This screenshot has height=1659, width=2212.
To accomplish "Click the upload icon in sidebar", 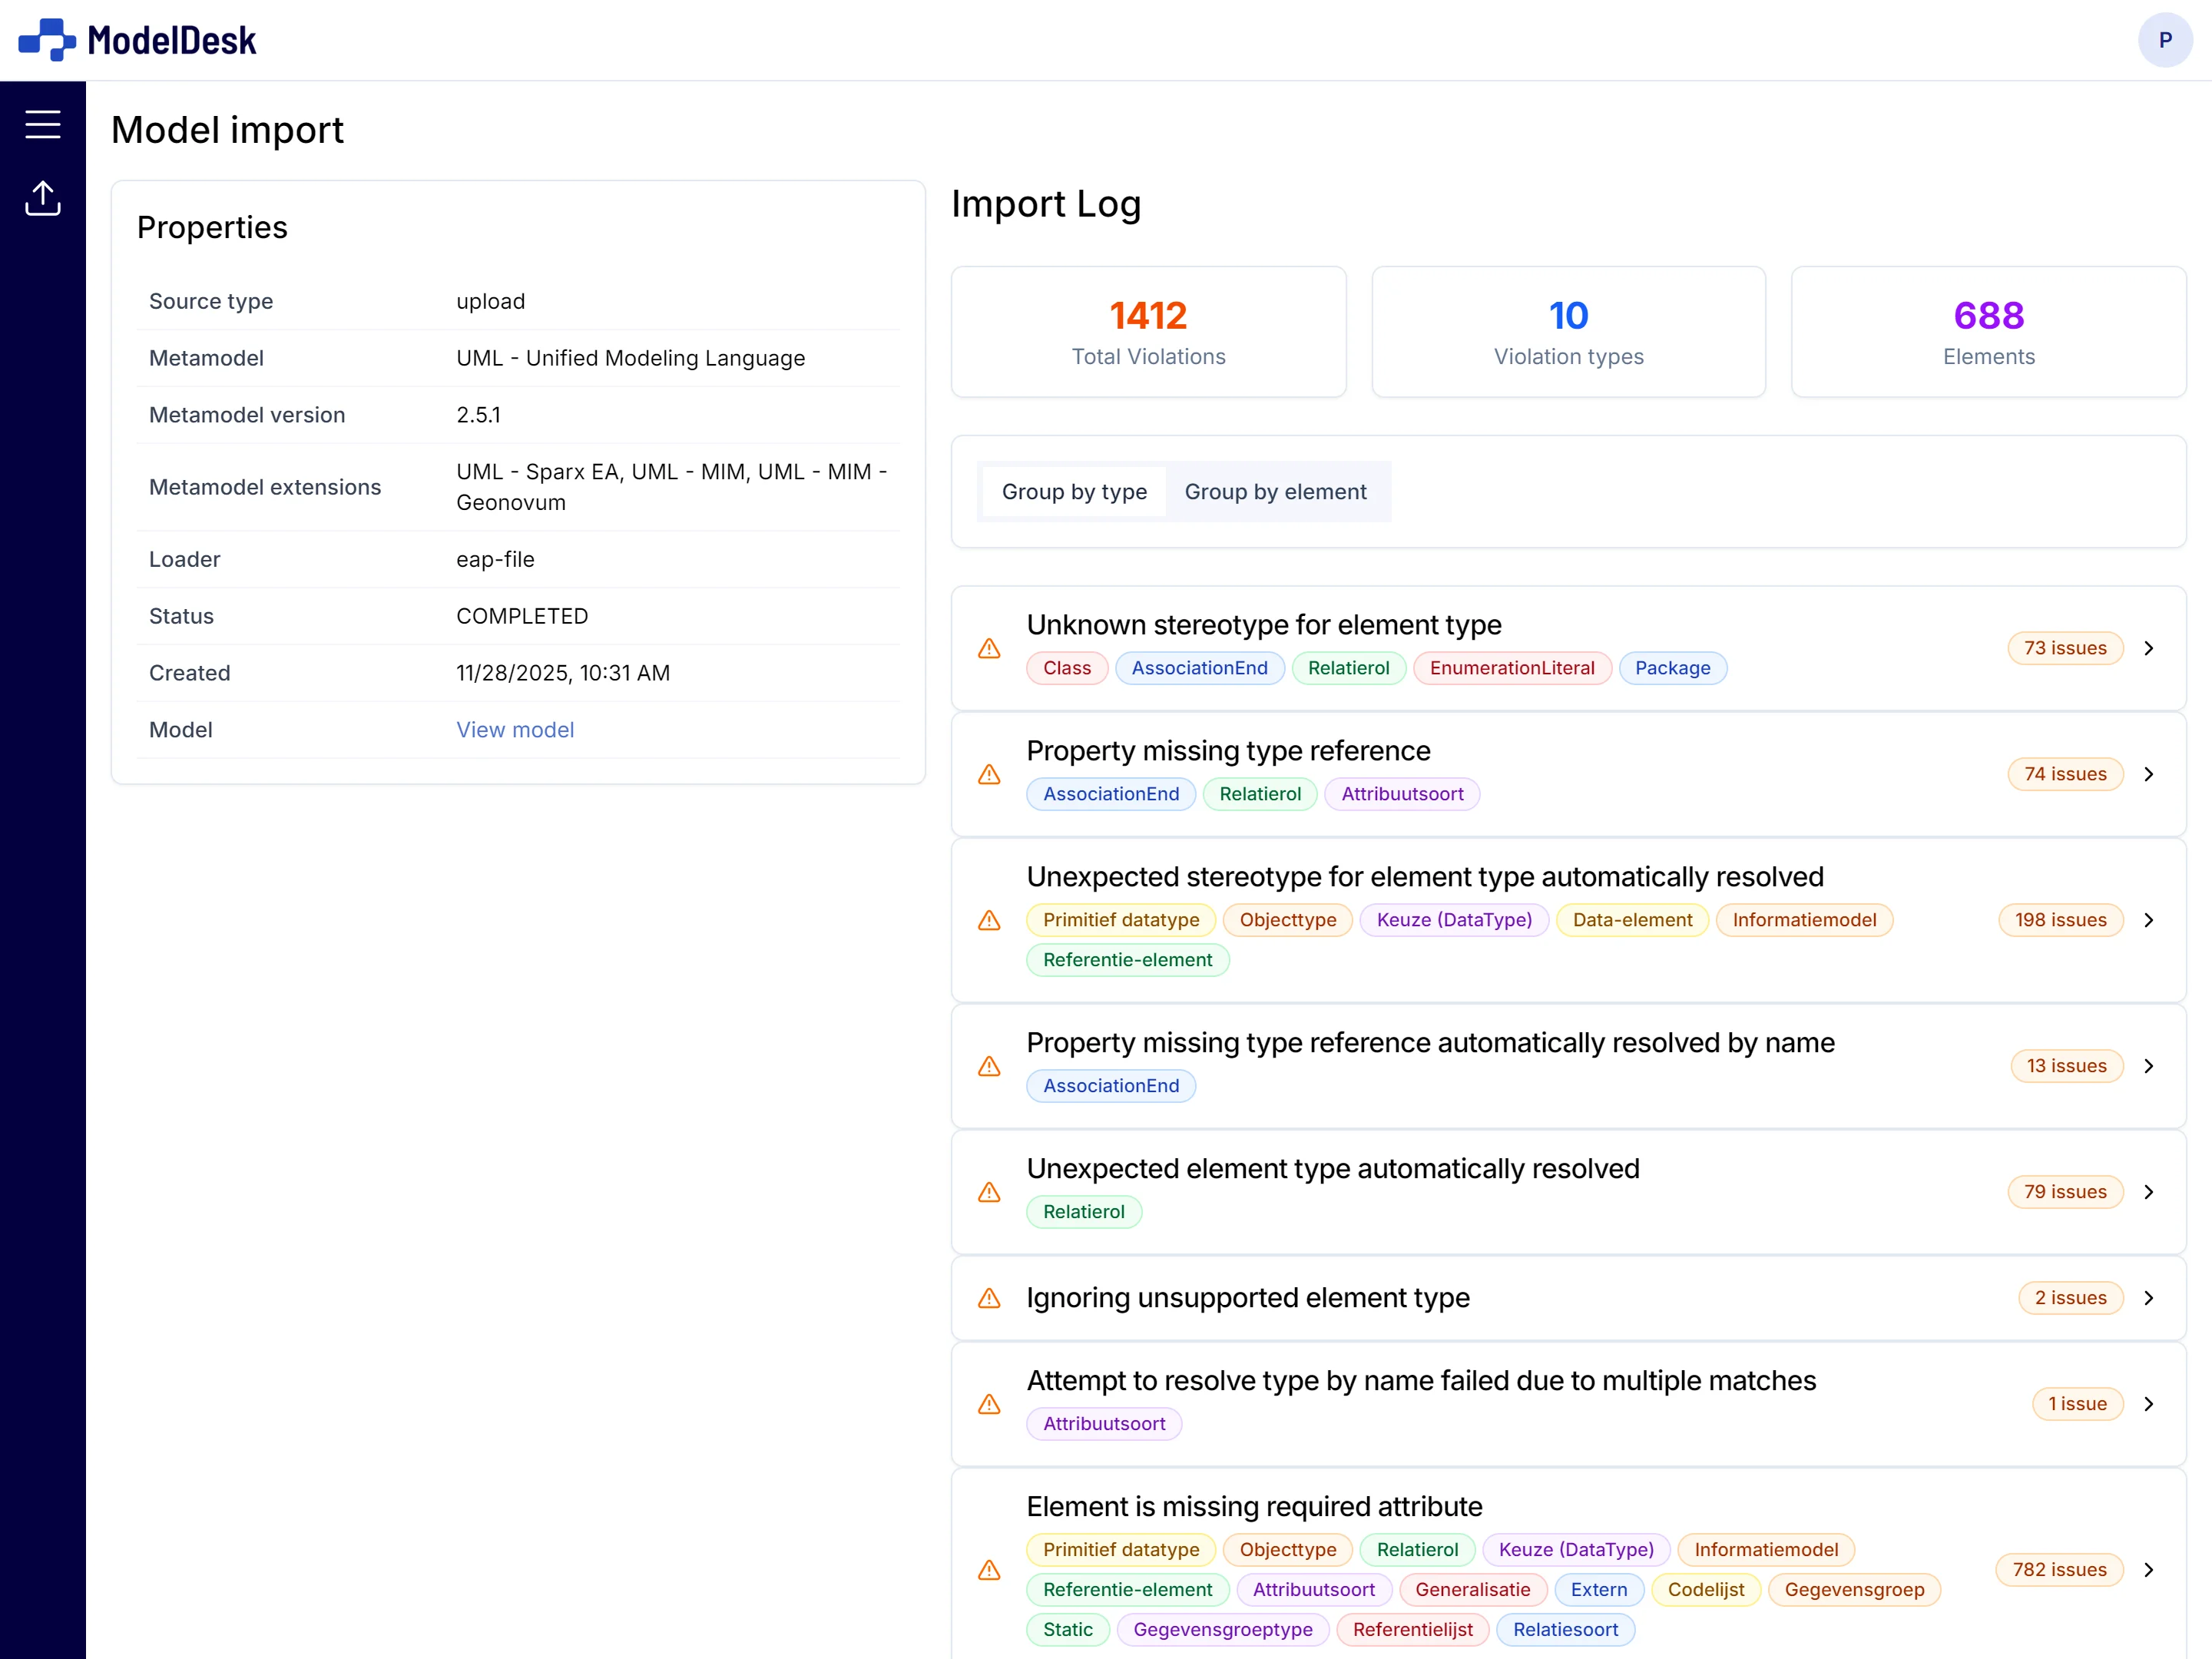I will coord(43,198).
